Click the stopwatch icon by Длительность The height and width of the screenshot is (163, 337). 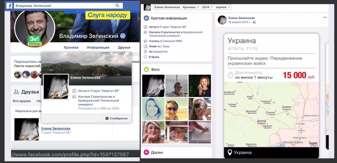230,75
